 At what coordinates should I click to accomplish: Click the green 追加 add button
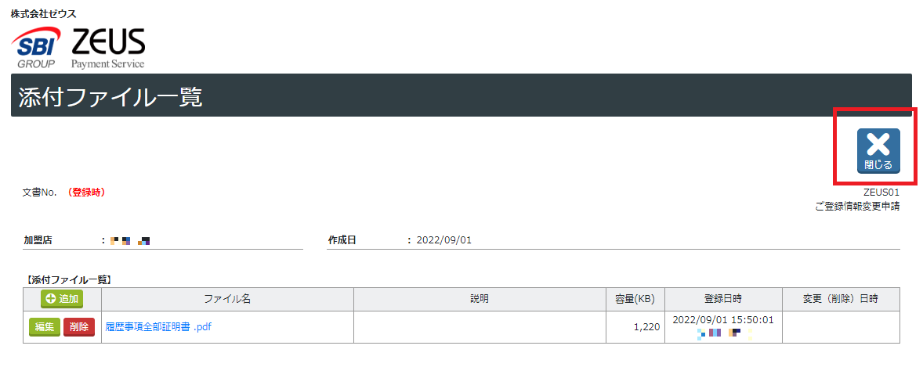coord(62,299)
